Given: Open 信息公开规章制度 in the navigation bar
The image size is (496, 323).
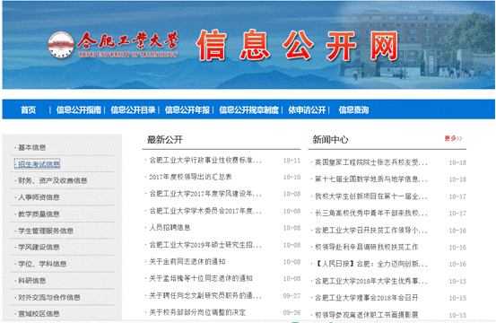Looking at the screenshot, I should pos(249,110).
